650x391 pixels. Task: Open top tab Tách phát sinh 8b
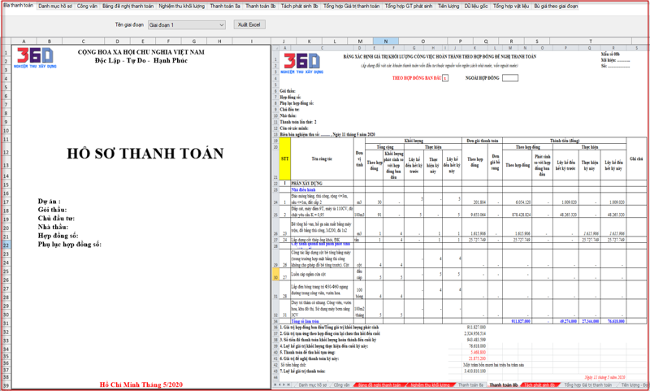(299, 7)
